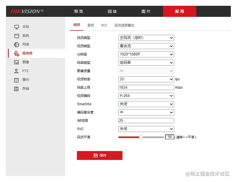Screen dimensions: 235x182
Task: Click the 码流平滑 slider handle
Action: pos(141,137)
